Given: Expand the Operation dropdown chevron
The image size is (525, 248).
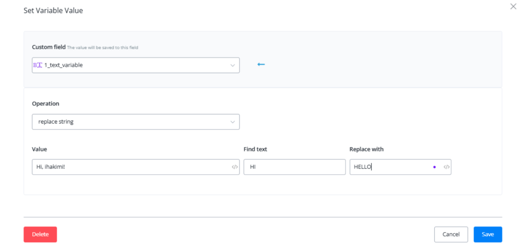Looking at the screenshot, I should click(232, 122).
